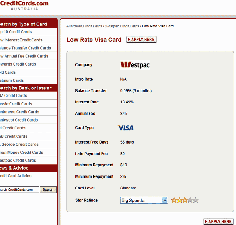
Task: Select St. George Credit Cards link
Action: coord(29,144)
